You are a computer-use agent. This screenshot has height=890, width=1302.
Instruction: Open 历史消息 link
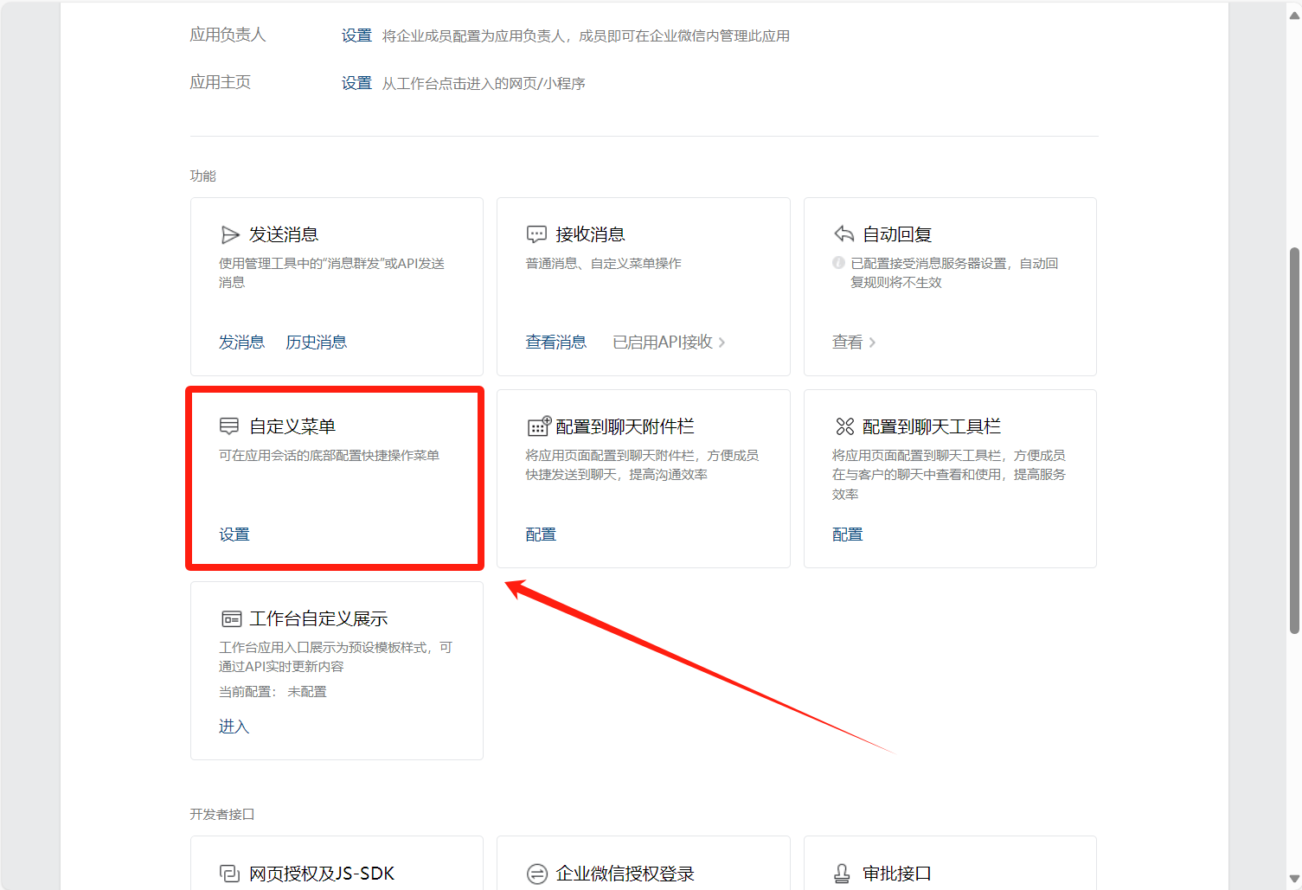tap(316, 343)
